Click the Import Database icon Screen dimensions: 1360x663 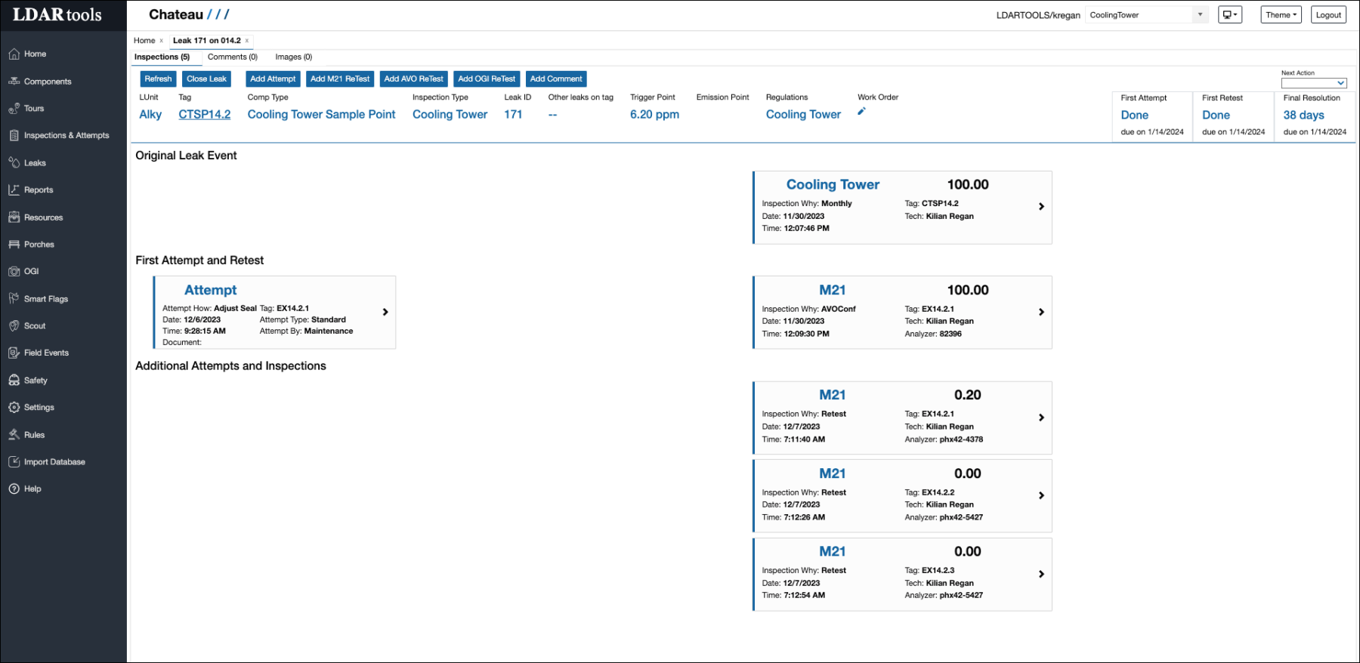(x=14, y=461)
